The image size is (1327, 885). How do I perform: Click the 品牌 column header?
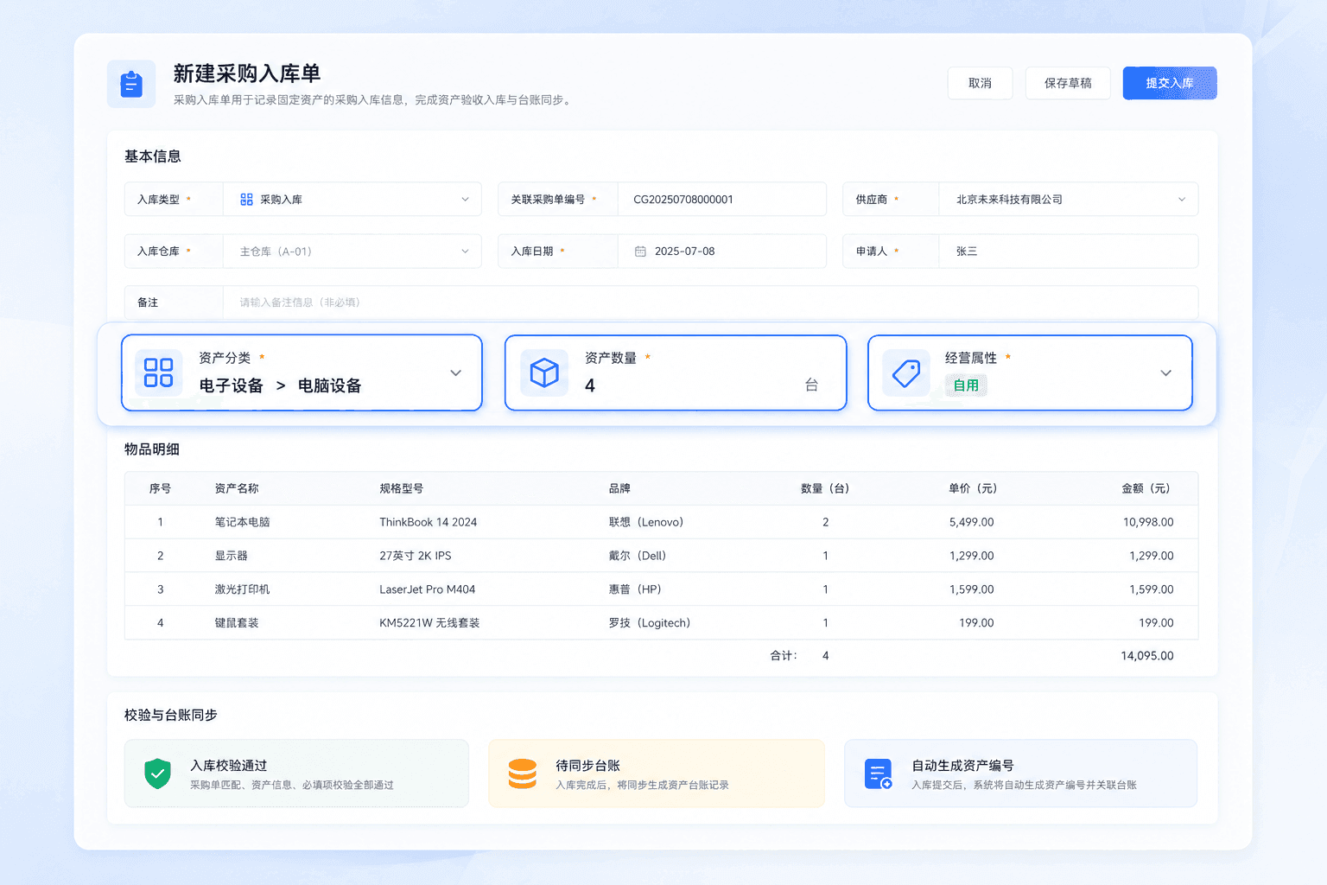(x=619, y=488)
